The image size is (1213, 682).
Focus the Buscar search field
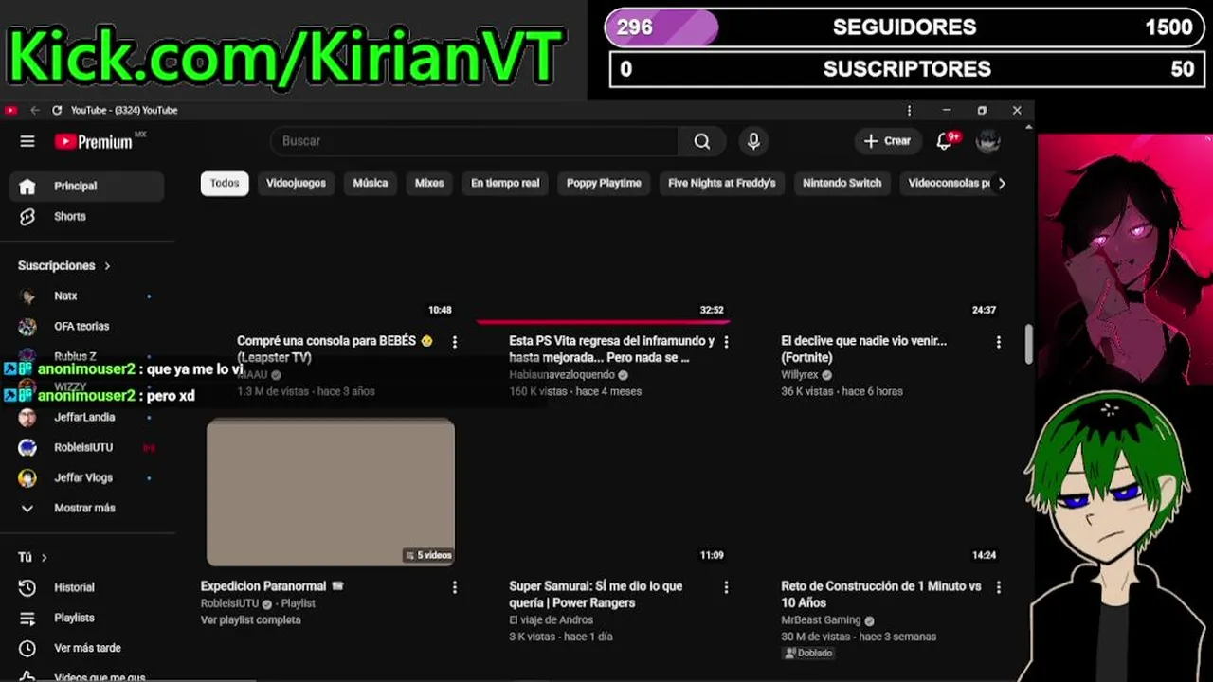(x=474, y=141)
